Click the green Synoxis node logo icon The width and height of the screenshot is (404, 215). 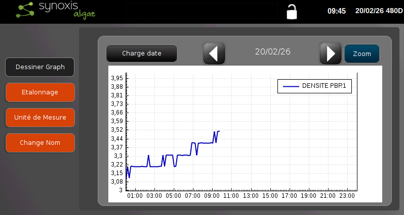[25, 11]
